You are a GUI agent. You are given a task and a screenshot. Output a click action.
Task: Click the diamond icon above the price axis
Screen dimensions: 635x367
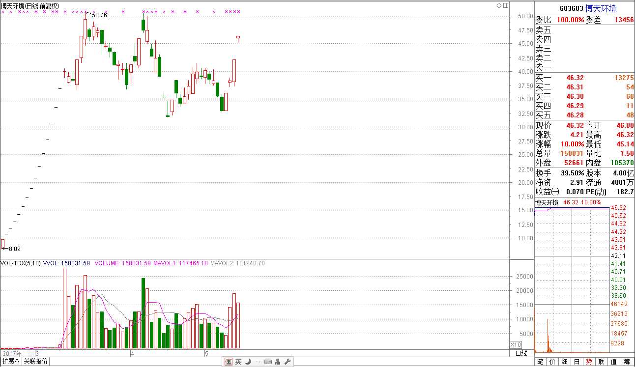coord(499,5)
